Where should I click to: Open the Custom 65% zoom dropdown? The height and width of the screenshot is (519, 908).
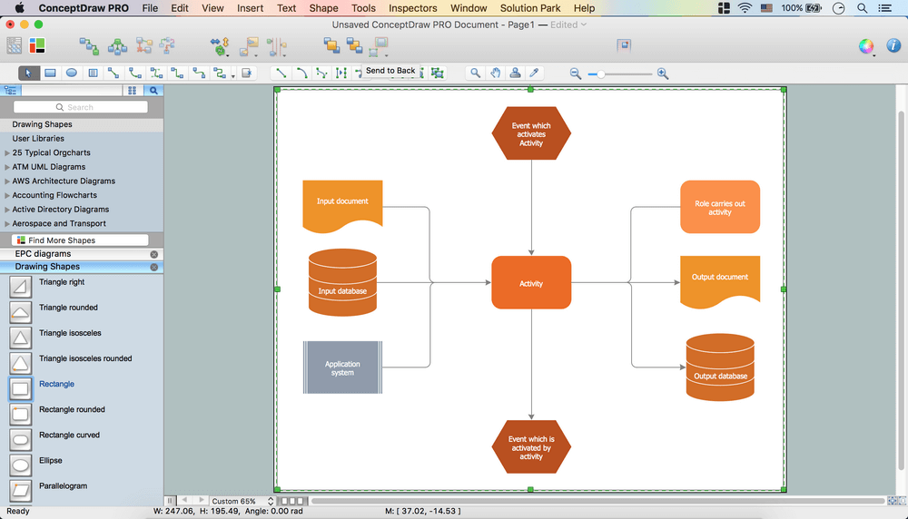(242, 501)
